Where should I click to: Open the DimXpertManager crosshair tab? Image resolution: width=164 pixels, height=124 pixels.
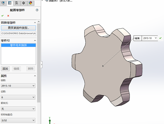[x=24, y=3]
